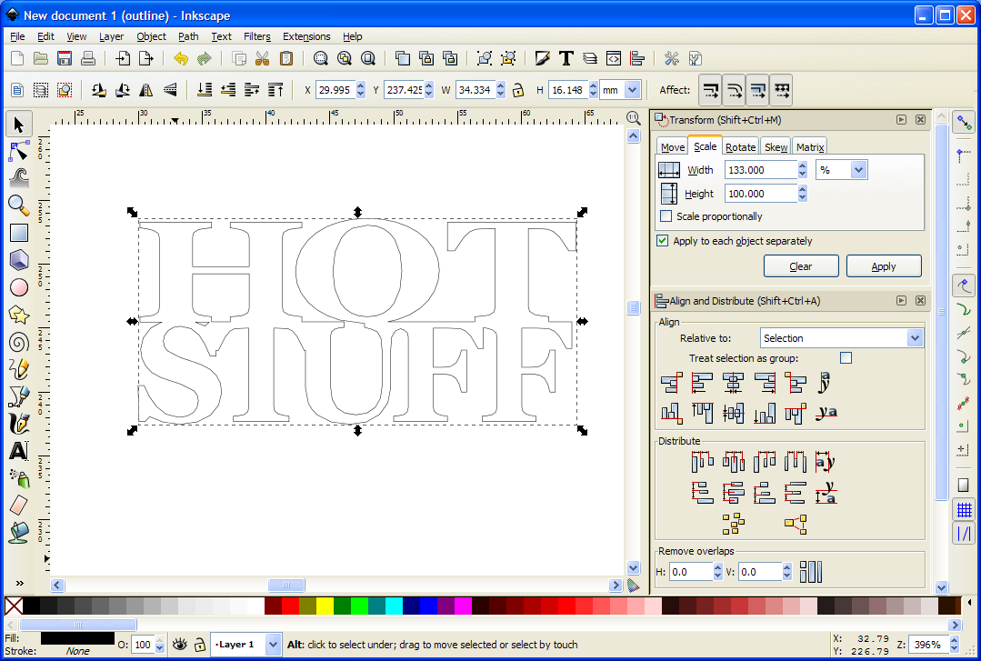
Task: Select the Zoom magnifier tool
Action: tap(18, 205)
